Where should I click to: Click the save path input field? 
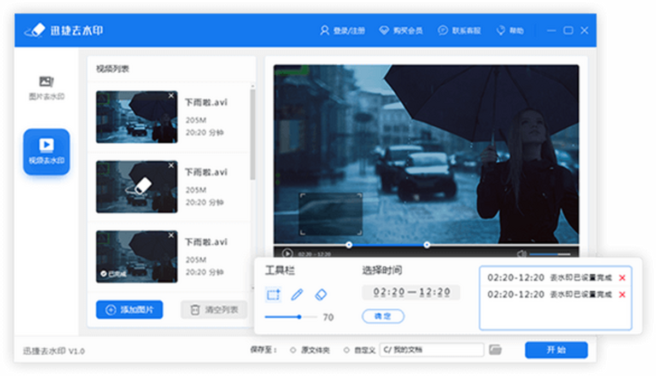431,350
